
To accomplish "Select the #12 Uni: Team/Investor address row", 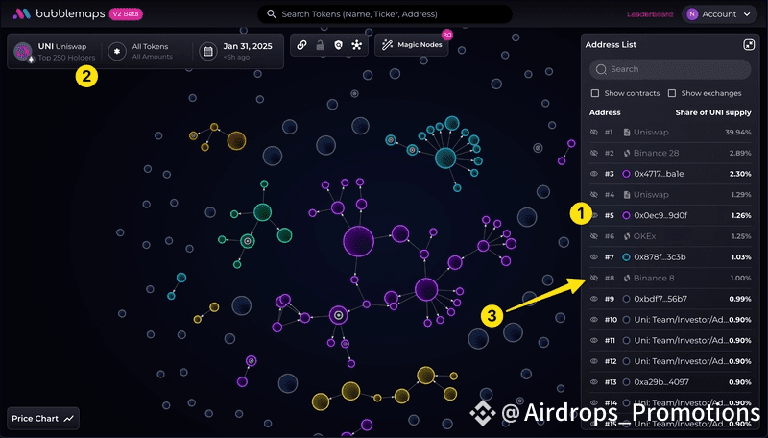I will pos(670,361).
